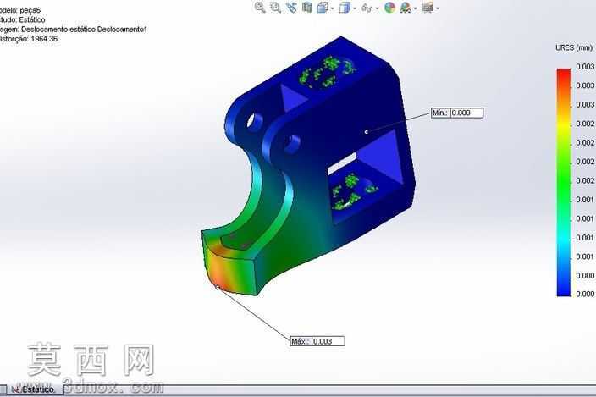Expand the Hide/Show Items dropdown arrow

click(377, 8)
